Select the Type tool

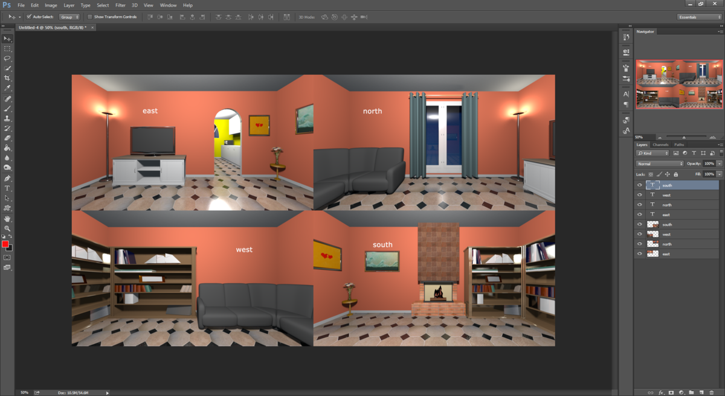coord(8,188)
